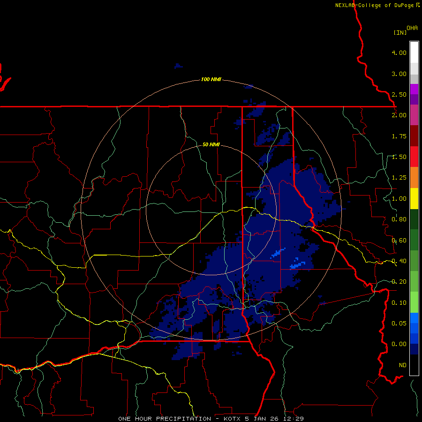422x422 pixels.
Task: Click the 1.50 legend value
Action: coord(399,157)
